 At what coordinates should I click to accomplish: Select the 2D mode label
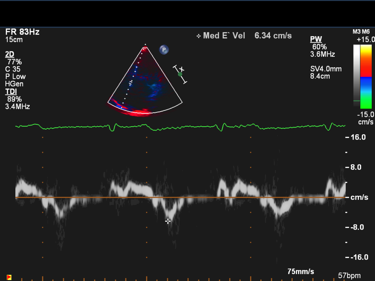10,54
